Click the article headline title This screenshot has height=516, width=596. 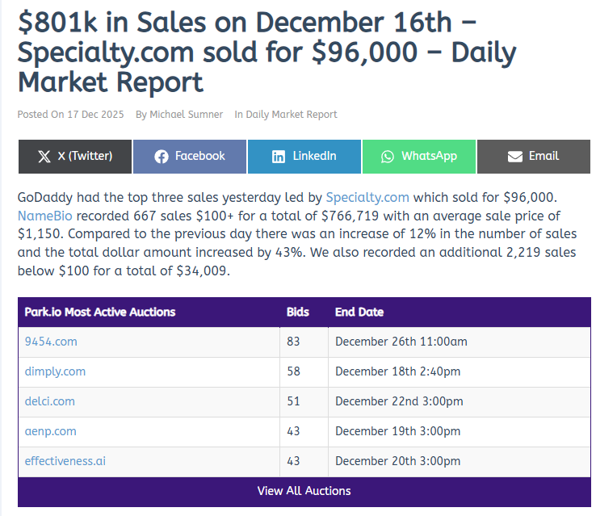tap(267, 52)
